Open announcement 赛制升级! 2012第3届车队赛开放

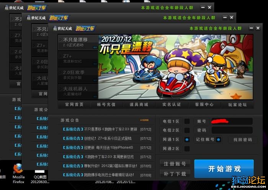pos(111,166)
